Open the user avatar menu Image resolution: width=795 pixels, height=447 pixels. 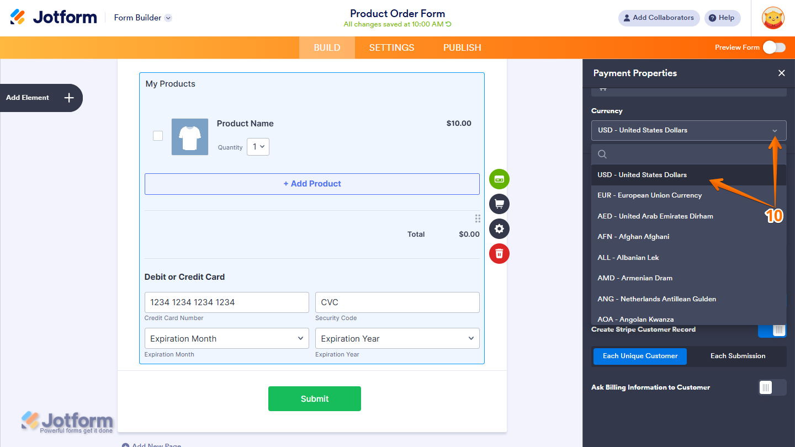[x=773, y=18]
